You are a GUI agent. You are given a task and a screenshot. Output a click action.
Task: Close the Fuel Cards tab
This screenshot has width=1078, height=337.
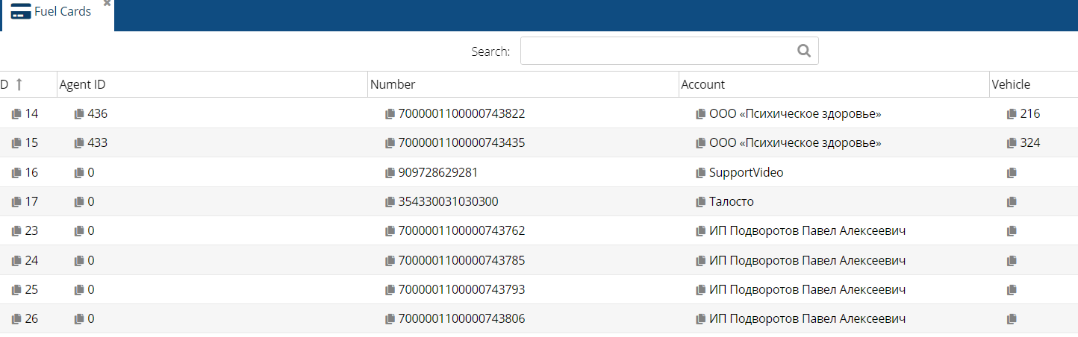click(108, 4)
